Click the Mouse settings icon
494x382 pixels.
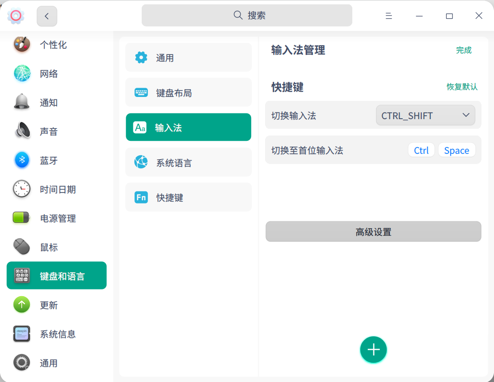(x=22, y=247)
